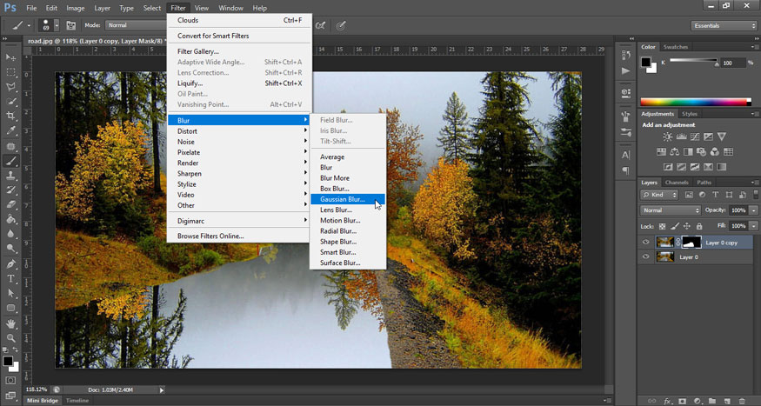The height and width of the screenshot is (406, 761).
Task: Choose Gaussian Blur from Blur submenu
Action: (x=342, y=199)
